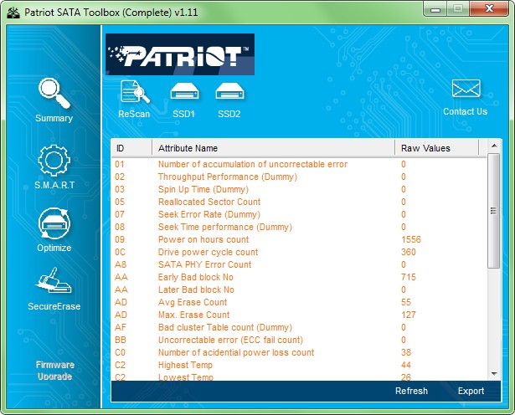Open the SecureErase brush icon

[54, 280]
